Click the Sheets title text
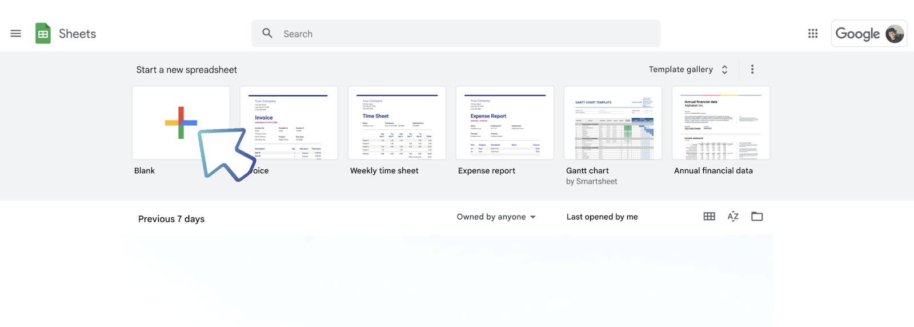Screen dimensions: 914x327 77,34
